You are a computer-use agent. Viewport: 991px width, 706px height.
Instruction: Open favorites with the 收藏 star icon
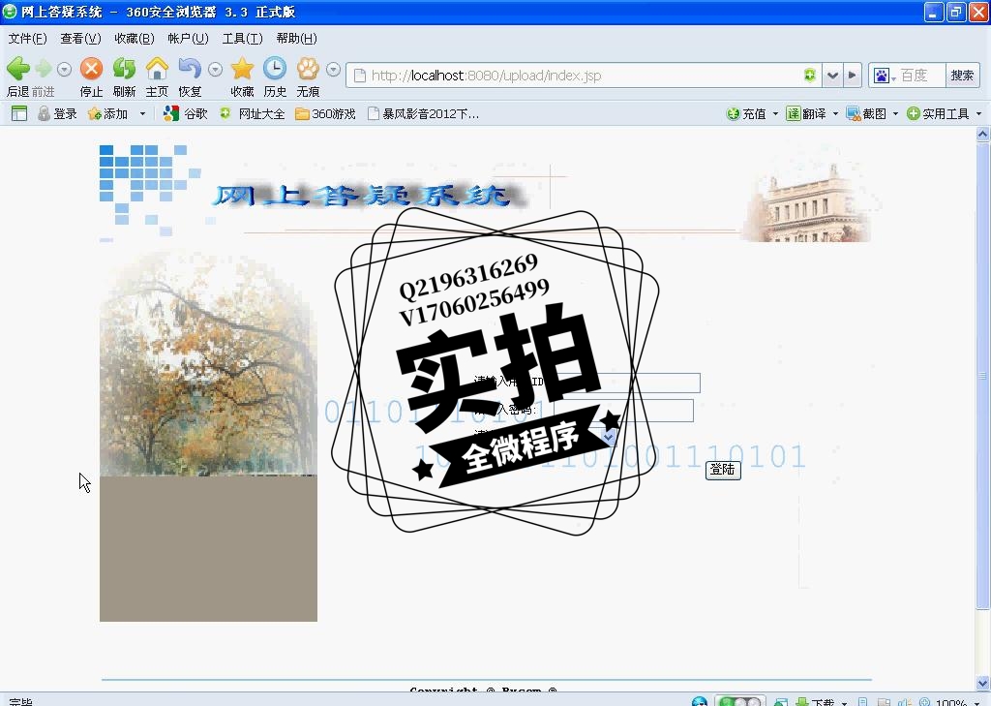point(242,69)
